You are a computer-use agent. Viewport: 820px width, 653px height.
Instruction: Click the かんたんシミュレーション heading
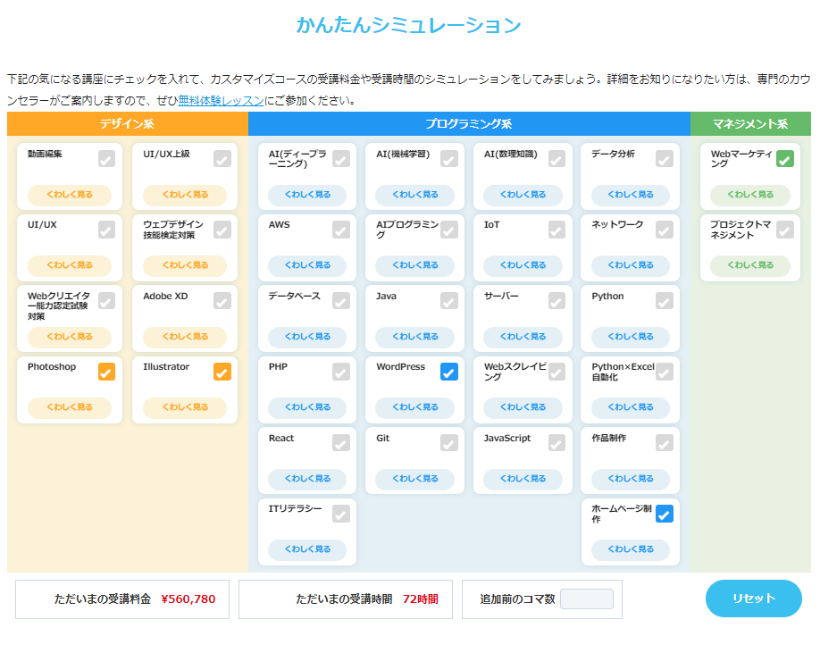pyautogui.click(x=409, y=25)
